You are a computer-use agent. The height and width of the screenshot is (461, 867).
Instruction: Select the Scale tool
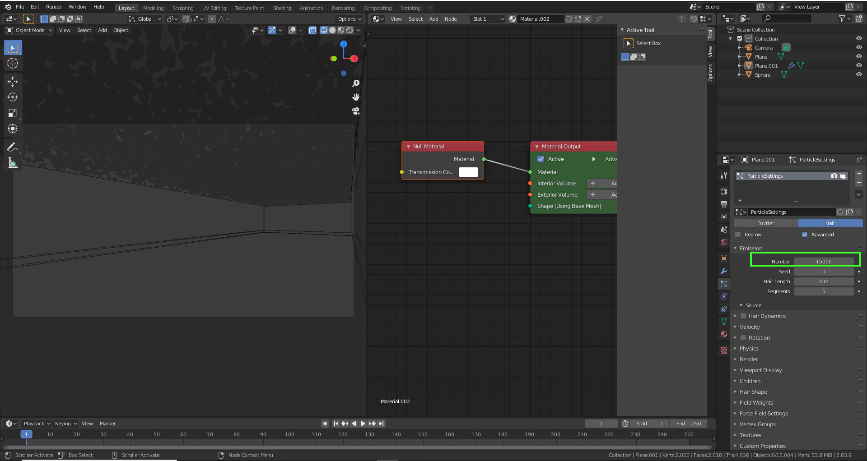(x=13, y=113)
